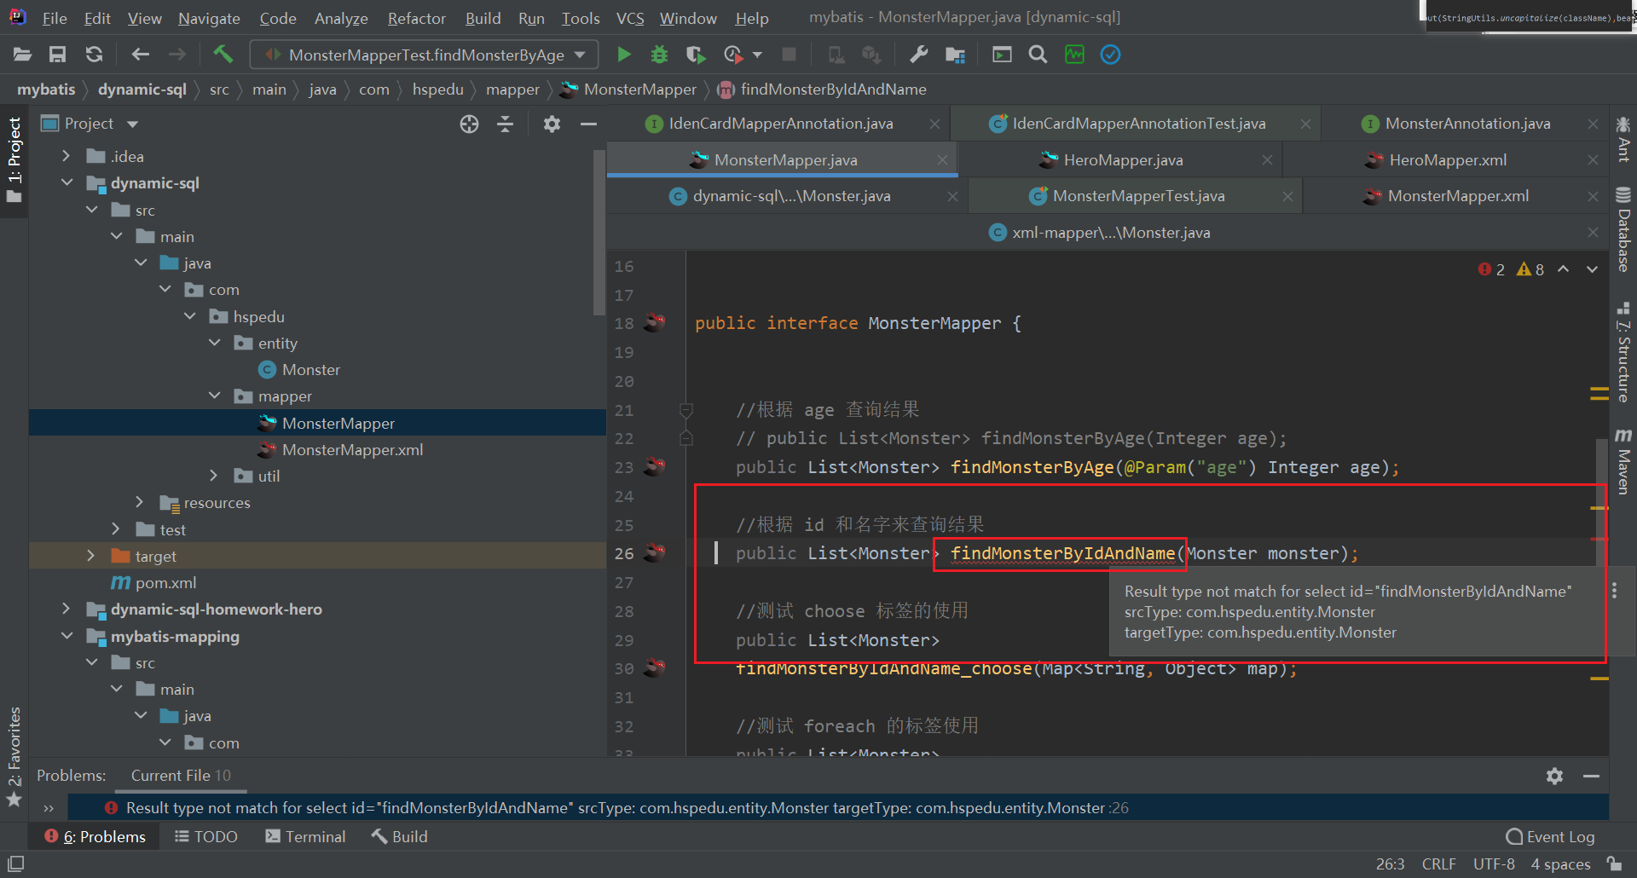
Task: Click the project tree vertical scrollbar
Action: (599, 230)
